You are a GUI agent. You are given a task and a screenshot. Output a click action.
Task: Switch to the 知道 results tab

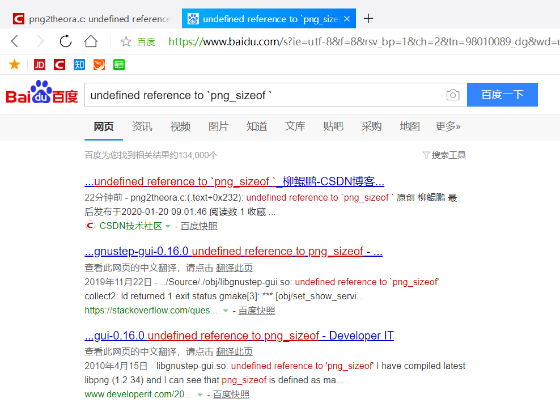click(x=256, y=126)
